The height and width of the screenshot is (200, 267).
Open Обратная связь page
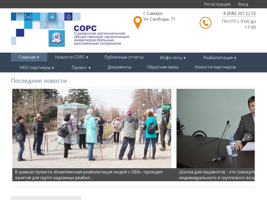coord(163,67)
